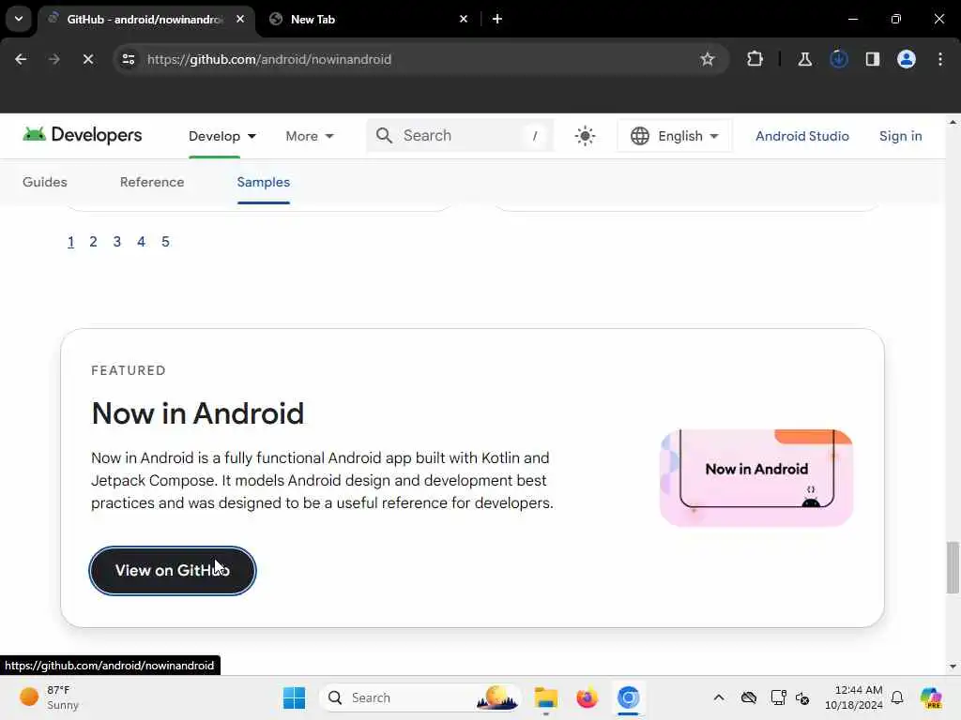Click the scrollbar up arrow
The image size is (961, 720).
pyautogui.click(x=953, y=122)
